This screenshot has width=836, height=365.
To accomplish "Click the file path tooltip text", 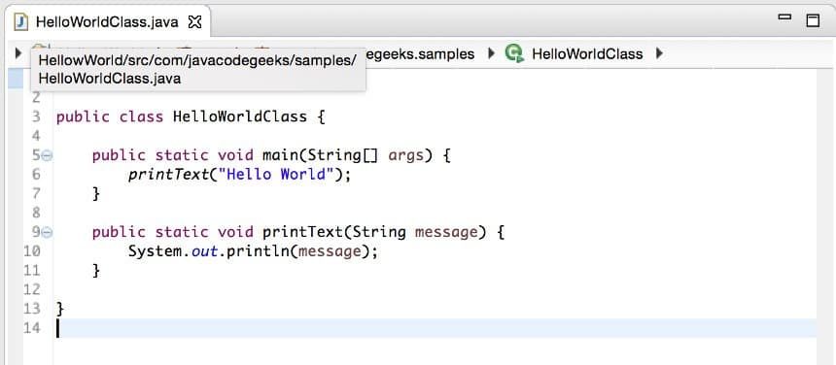I will (x=197, y=70).
